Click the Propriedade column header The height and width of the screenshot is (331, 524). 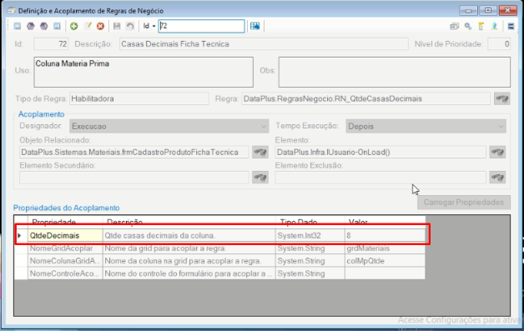pos(65,222)
